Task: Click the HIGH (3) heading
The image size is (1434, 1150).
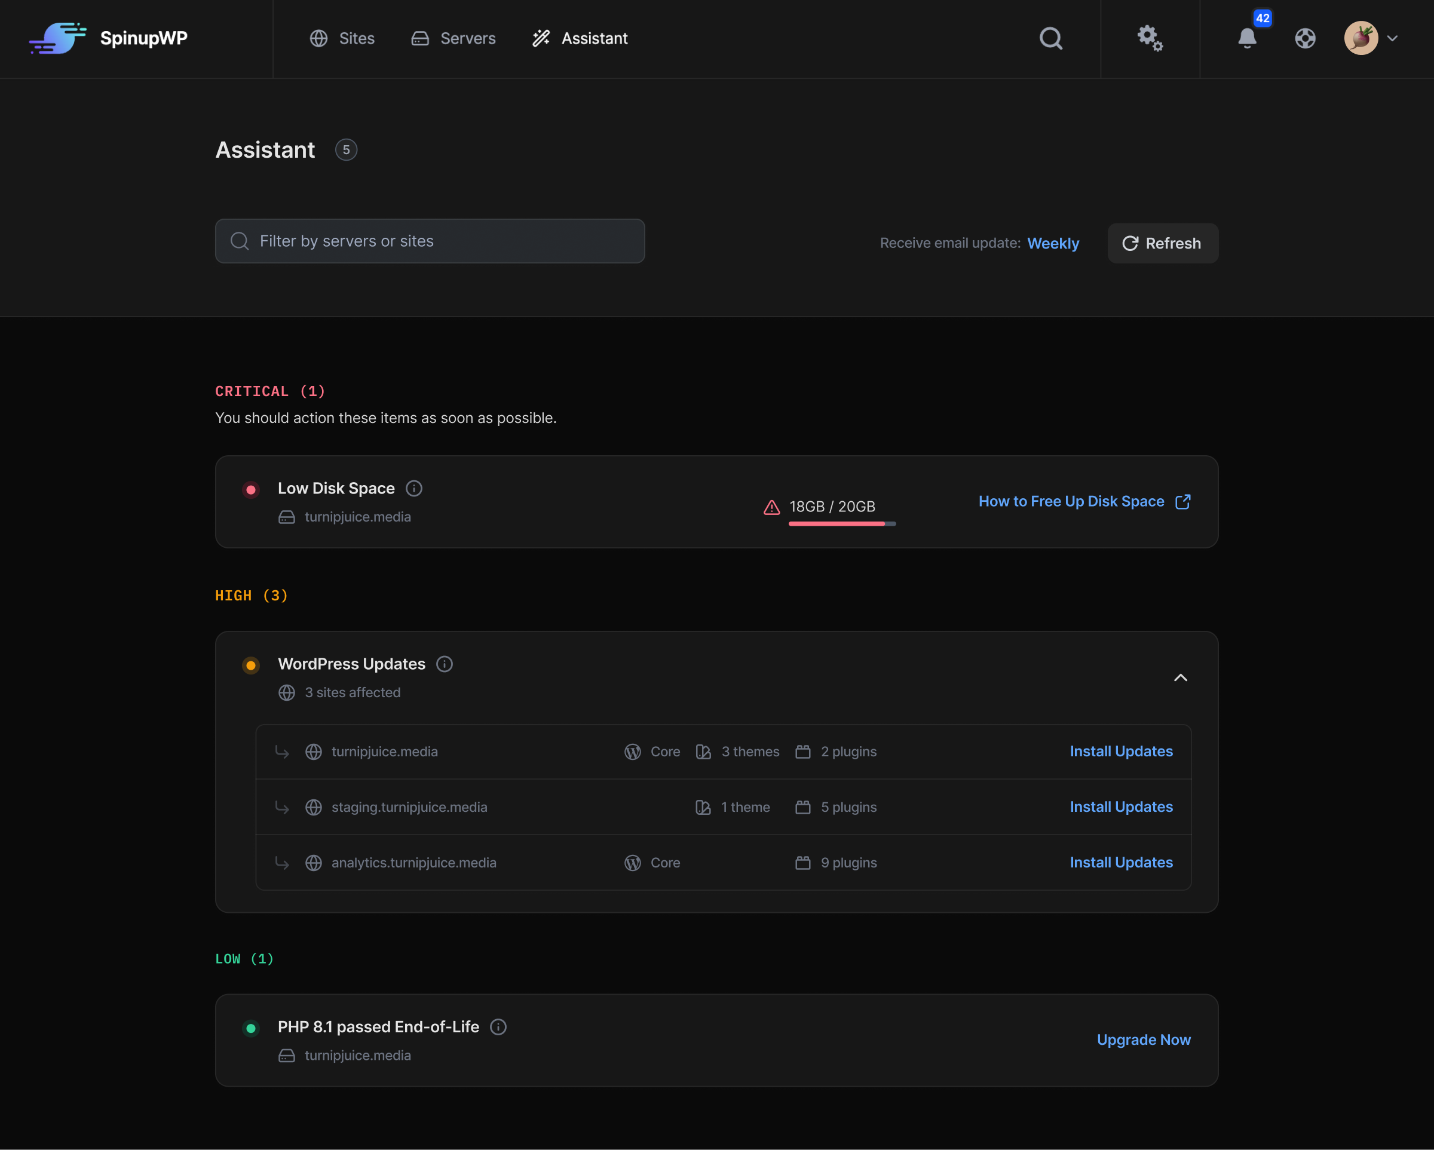Action: coord(252,595)
